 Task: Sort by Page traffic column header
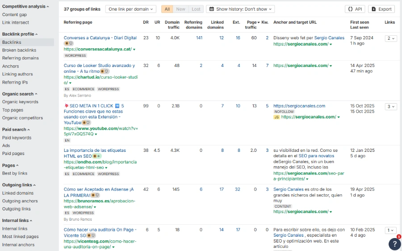coord(252,25)
